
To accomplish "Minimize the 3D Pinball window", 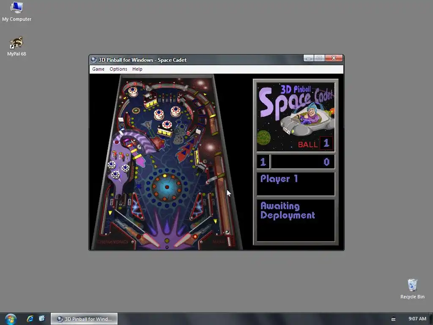I will [309, 58].
